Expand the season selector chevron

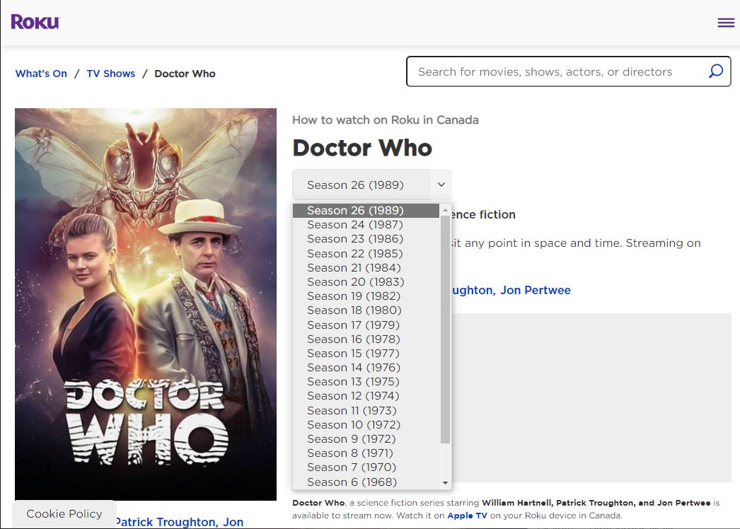click(x=441, y=185)
